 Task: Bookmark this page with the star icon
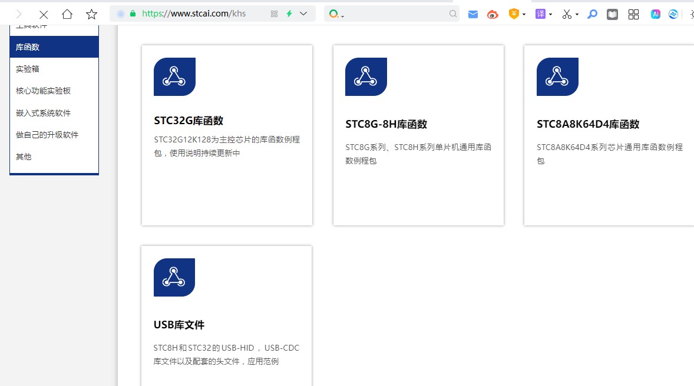click(x=92, y=14)
